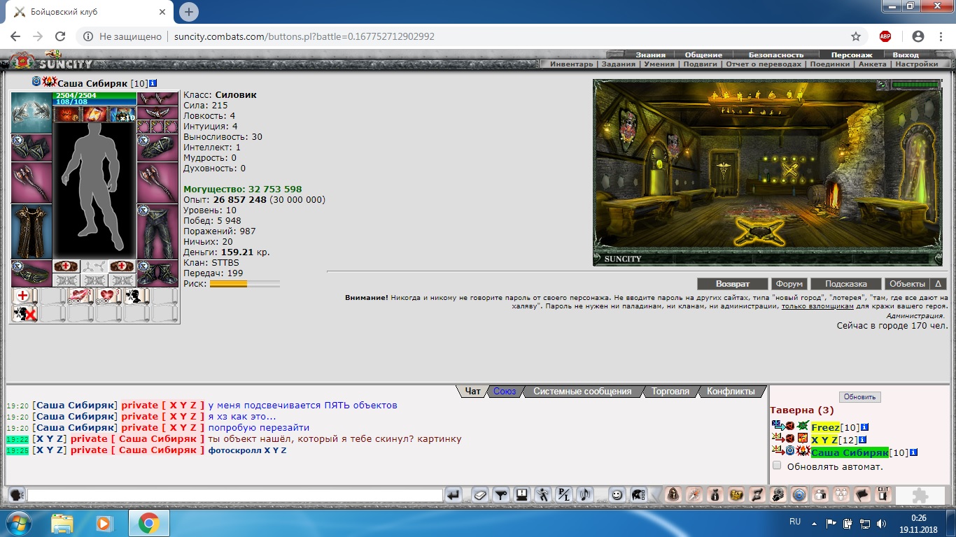Screen dimensions: 956x537
Task: Click the Δ button next to Объекты
Action: point(939,284)
